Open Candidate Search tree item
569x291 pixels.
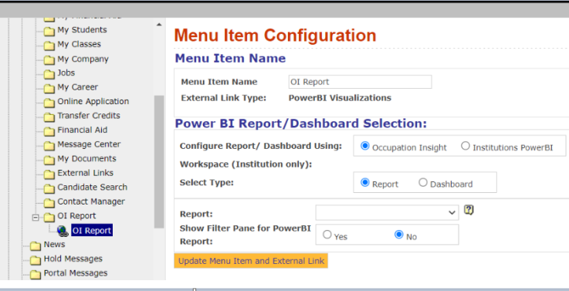(92, 188)
